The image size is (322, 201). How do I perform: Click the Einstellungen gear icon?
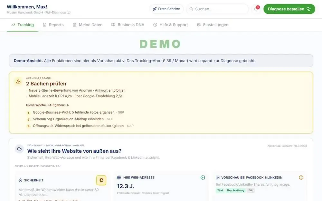tap(199, 25)
